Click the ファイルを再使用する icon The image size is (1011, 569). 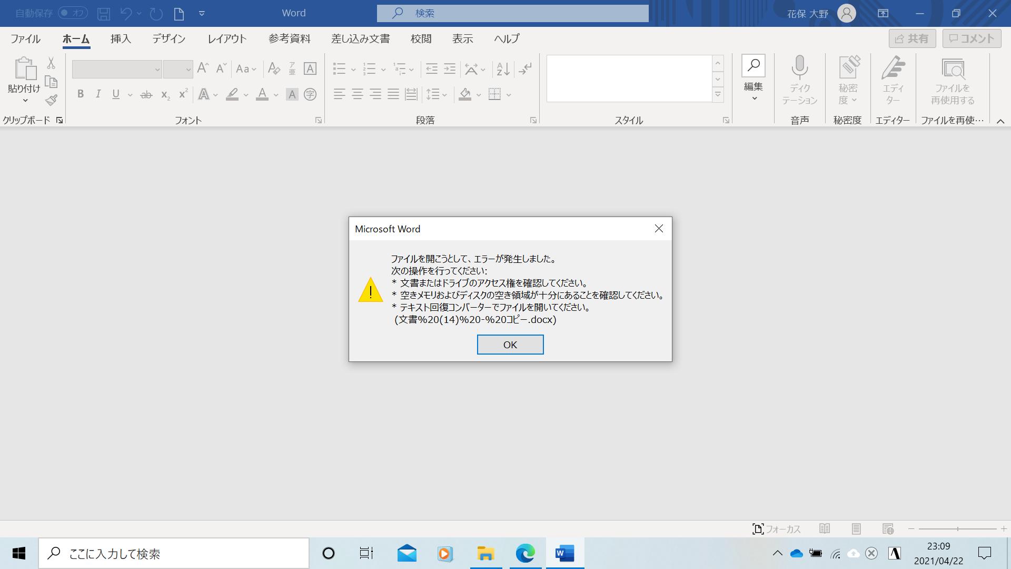[x=953, y=69]
